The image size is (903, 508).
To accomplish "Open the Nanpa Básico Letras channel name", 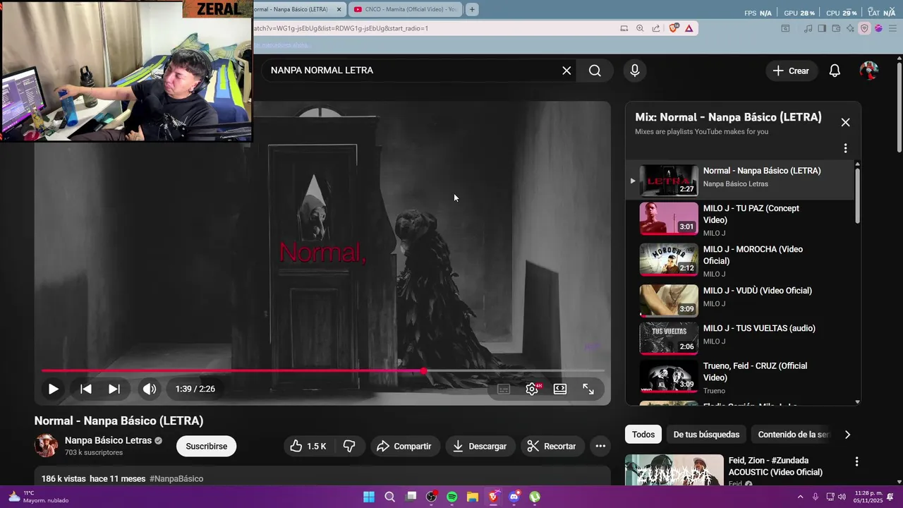I will [108, 440].
